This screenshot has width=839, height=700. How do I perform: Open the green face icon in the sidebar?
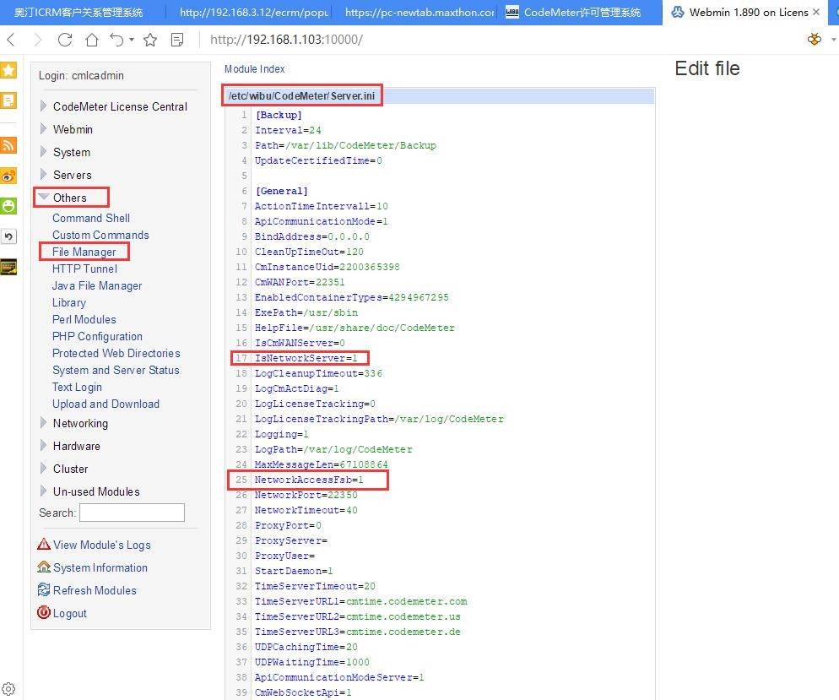[8, 206]
